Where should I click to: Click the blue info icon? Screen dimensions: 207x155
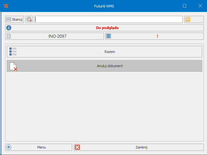[x=9, y=28]
